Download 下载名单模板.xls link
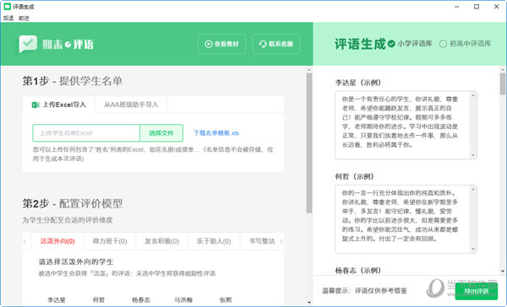Image resolution: width=507 pixels, height=307 pixels. tap(216, 133)
